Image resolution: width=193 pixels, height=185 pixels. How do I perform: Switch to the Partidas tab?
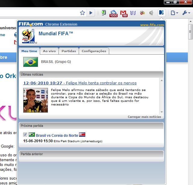coord(69,51)
